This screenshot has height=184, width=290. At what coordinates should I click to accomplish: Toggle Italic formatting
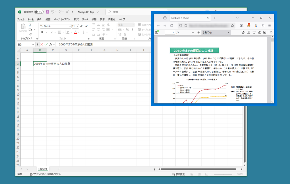[x=47, y=32]
